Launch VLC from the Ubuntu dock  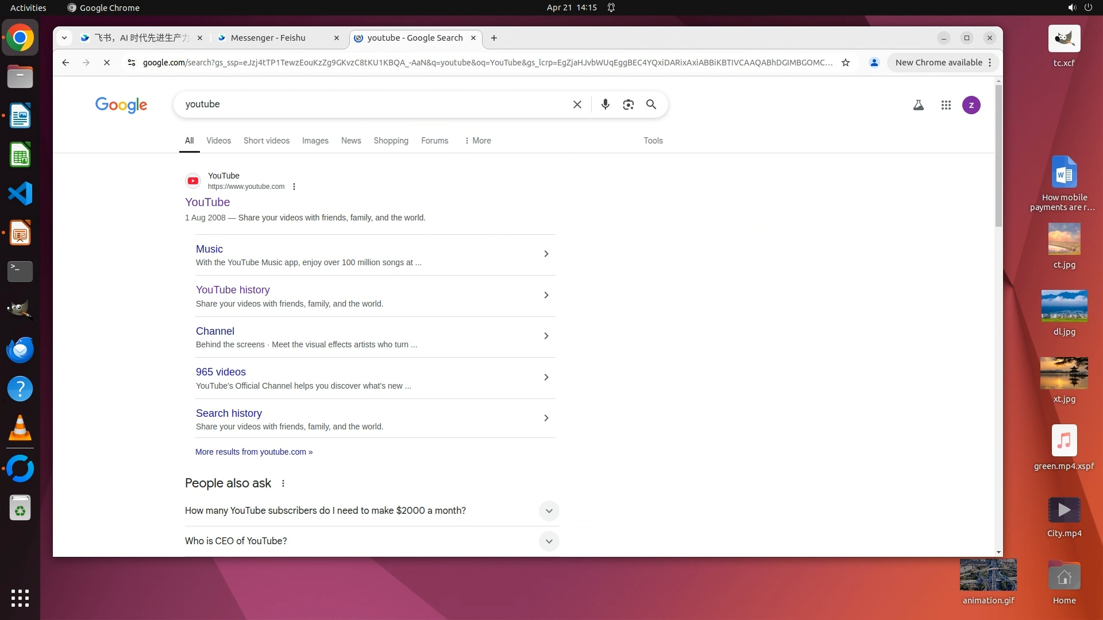point(20,428)
